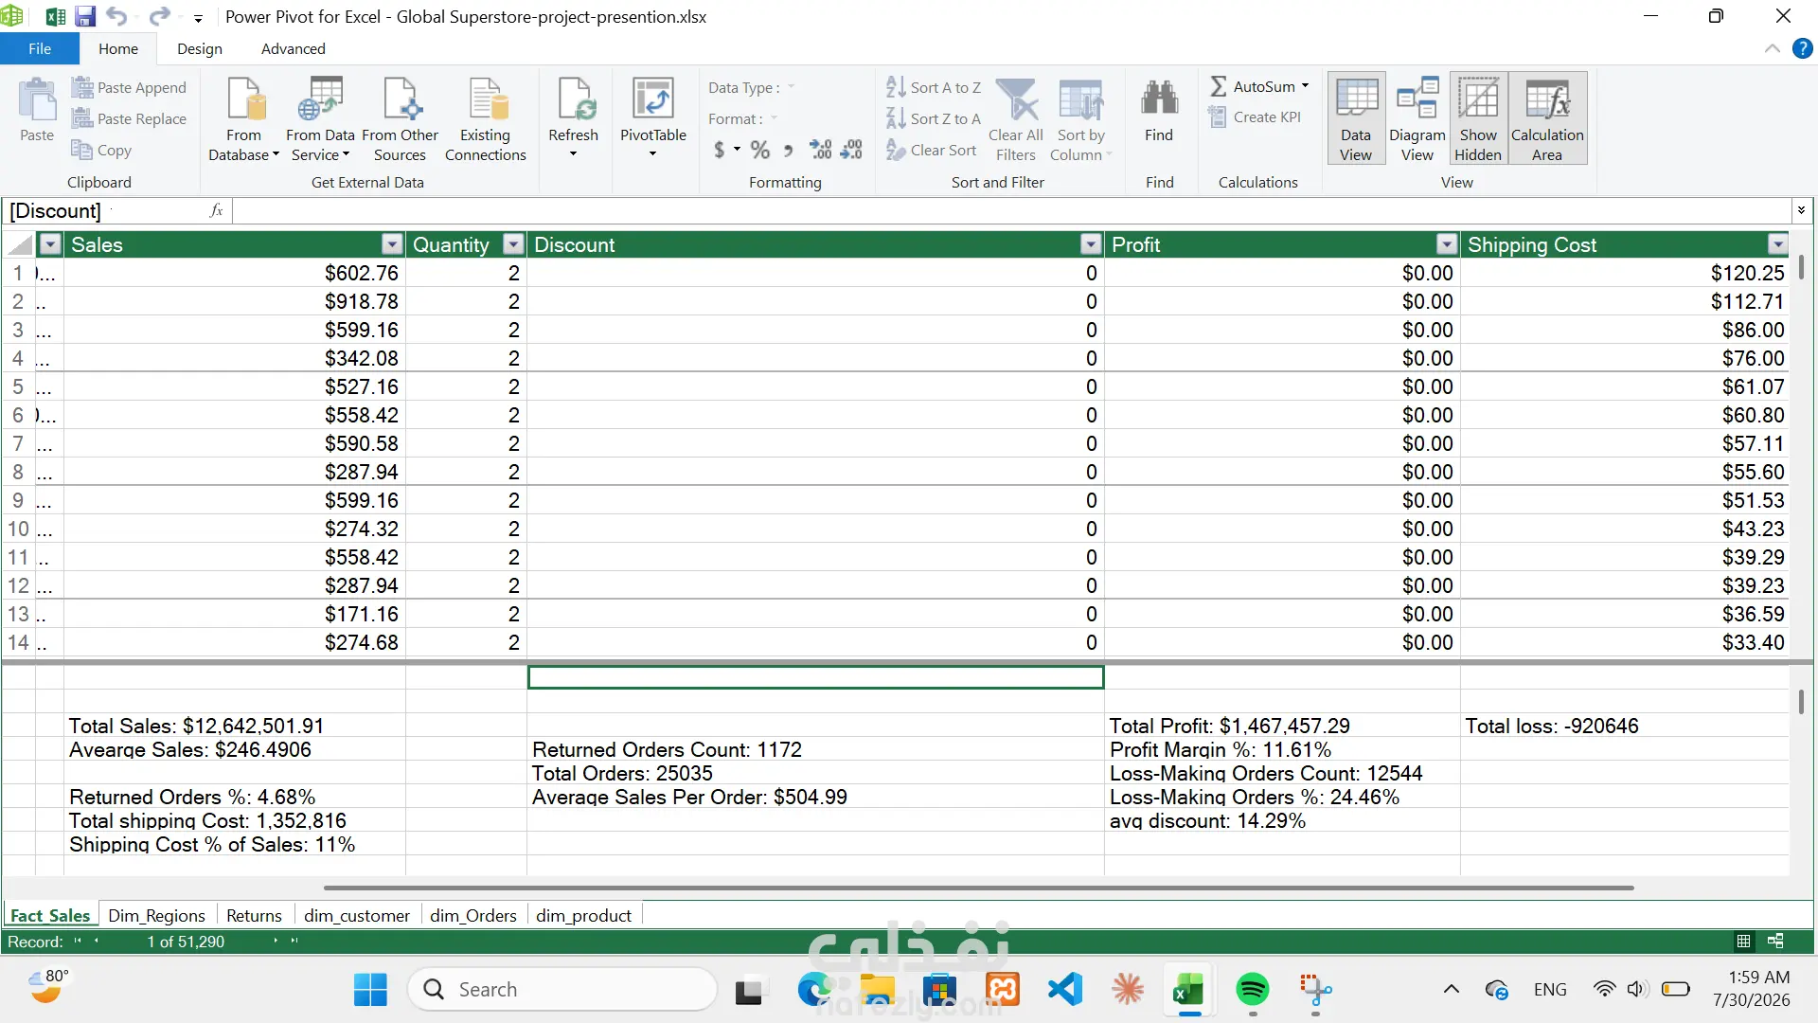Image resolution: width=1818 pixels, height=1023 pixels.
Task: Open Power Pivot help question mark
Action: (1802, 48)
